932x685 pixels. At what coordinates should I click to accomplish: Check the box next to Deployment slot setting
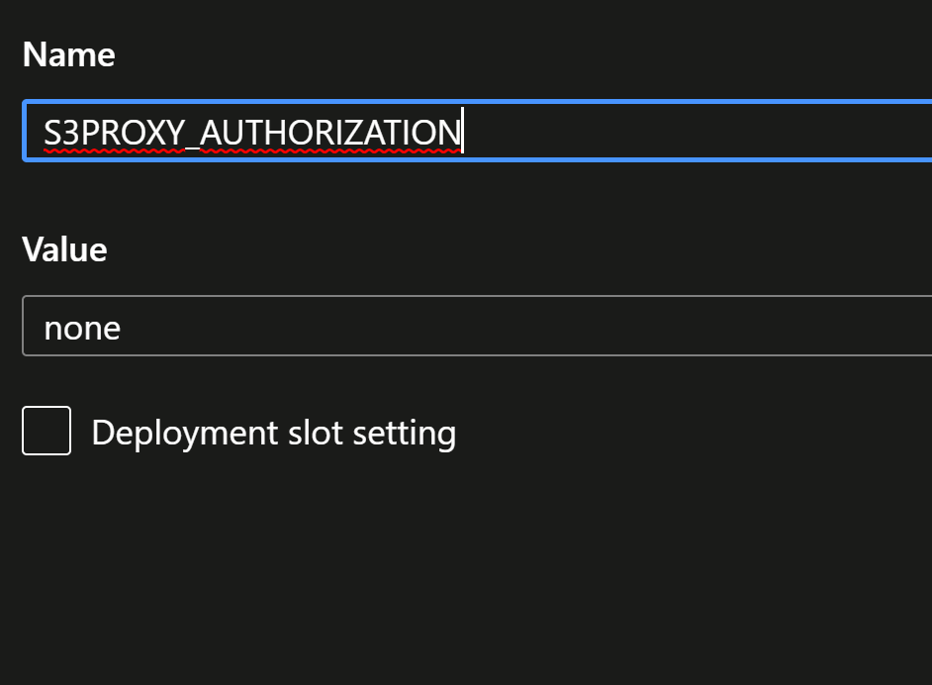pyautogui.click(x=46, y=430)
